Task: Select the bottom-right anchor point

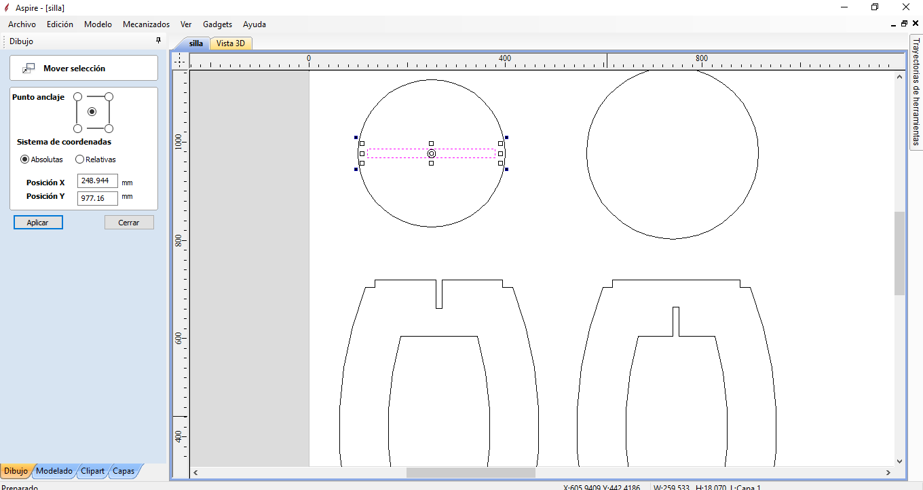Action: click(x=109, y=128)
